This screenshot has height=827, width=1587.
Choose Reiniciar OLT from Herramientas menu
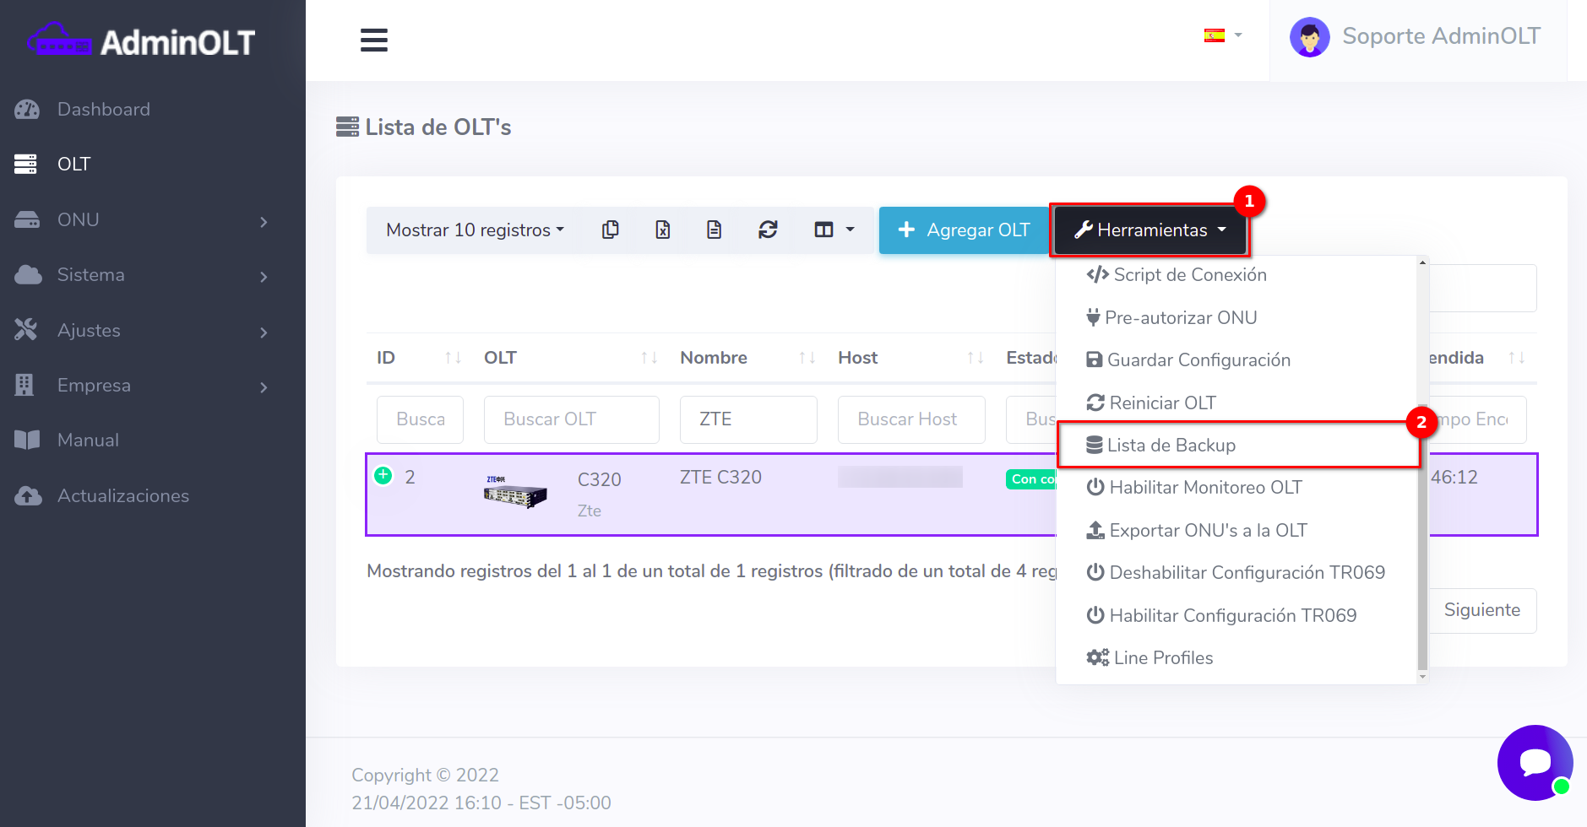[1162, 403]
